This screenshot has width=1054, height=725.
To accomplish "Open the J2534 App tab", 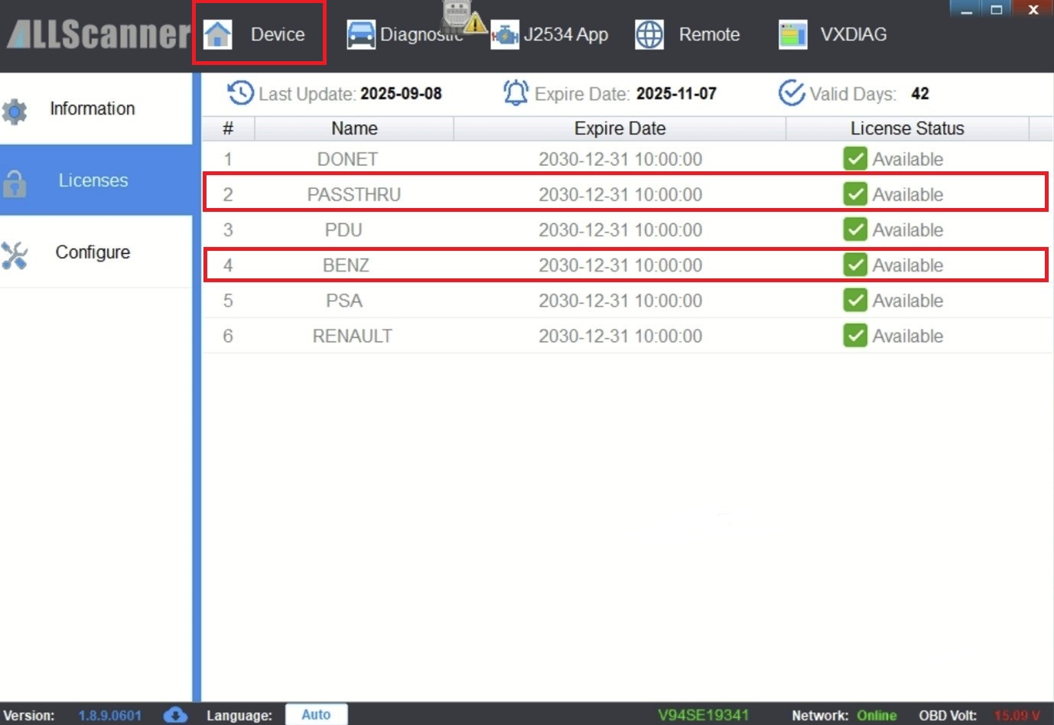I will 550,34.
